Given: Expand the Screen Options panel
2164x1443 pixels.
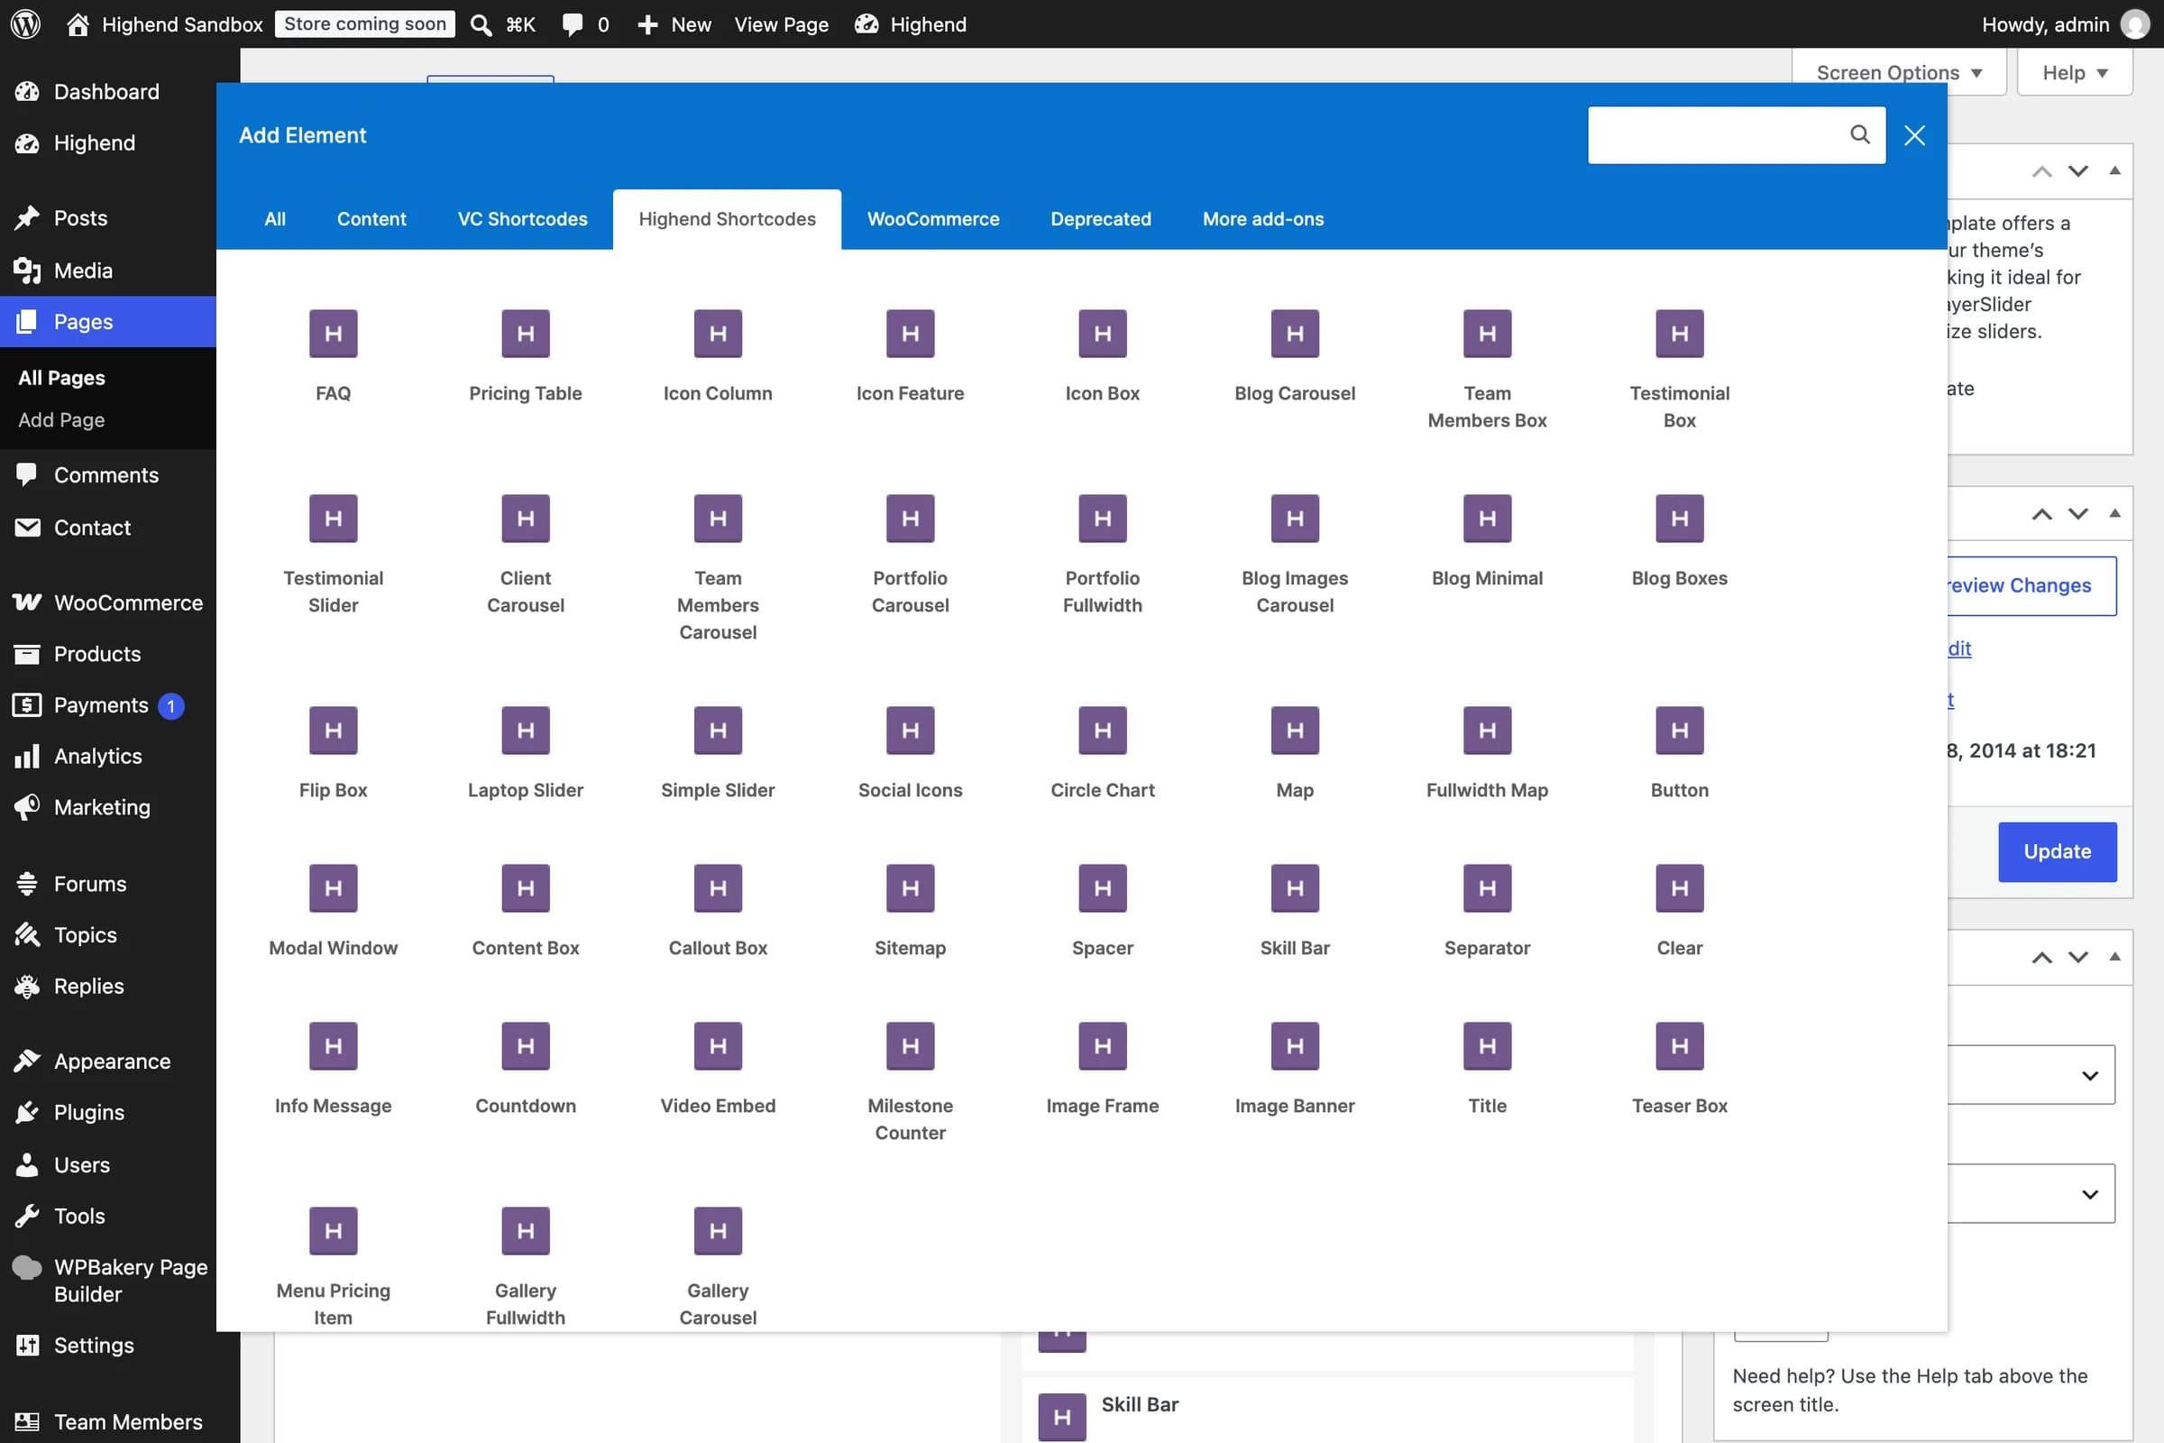Looking at the screenshot, I should pos(1899,73).
